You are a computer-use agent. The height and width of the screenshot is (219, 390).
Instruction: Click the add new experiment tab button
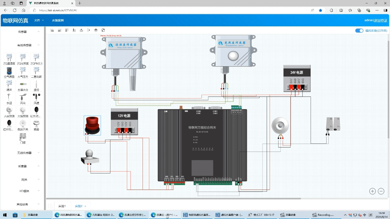coord(50,206)
